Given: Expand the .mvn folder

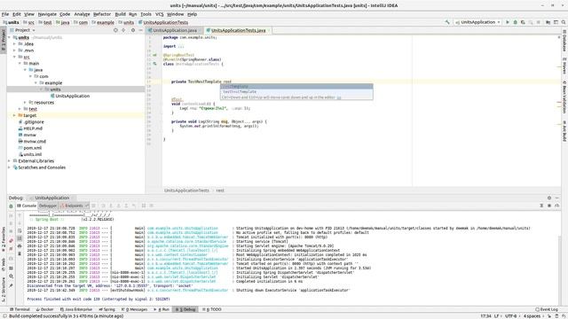Looking at the screenshot, I should [14, 51].
